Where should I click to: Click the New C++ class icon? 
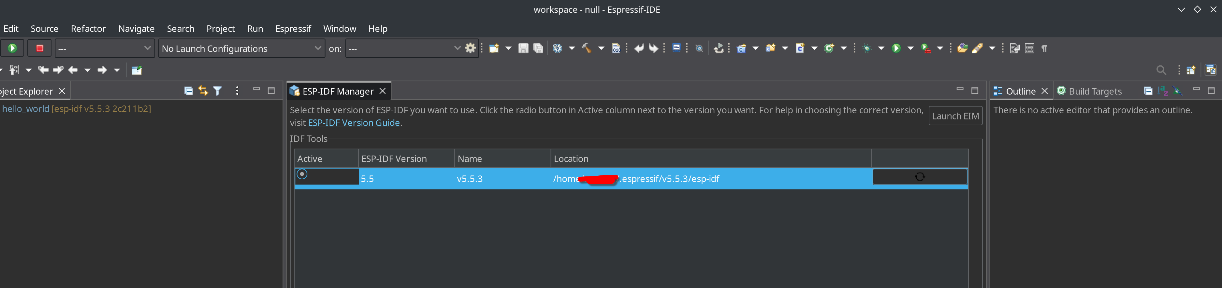tap(829, 48)
